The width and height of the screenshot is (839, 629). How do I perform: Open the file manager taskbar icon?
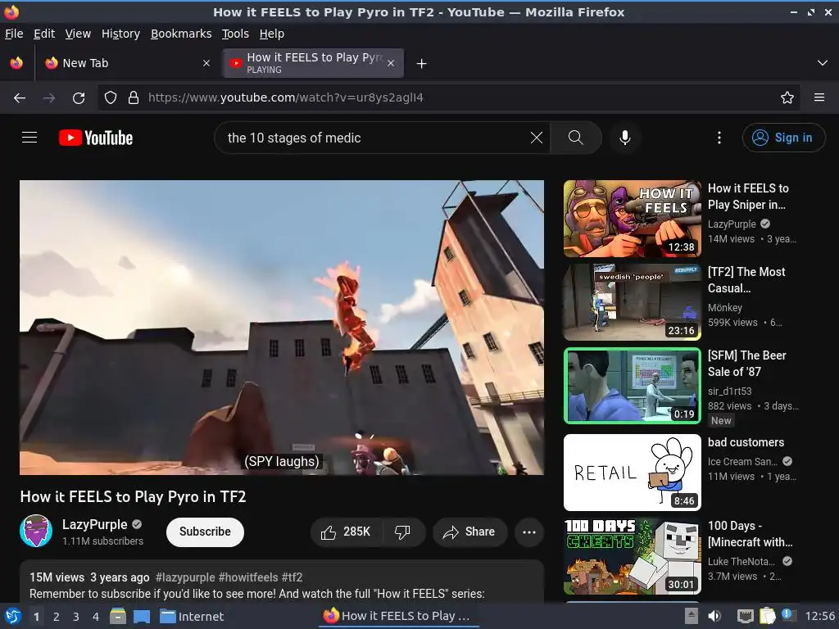(118, 616)
